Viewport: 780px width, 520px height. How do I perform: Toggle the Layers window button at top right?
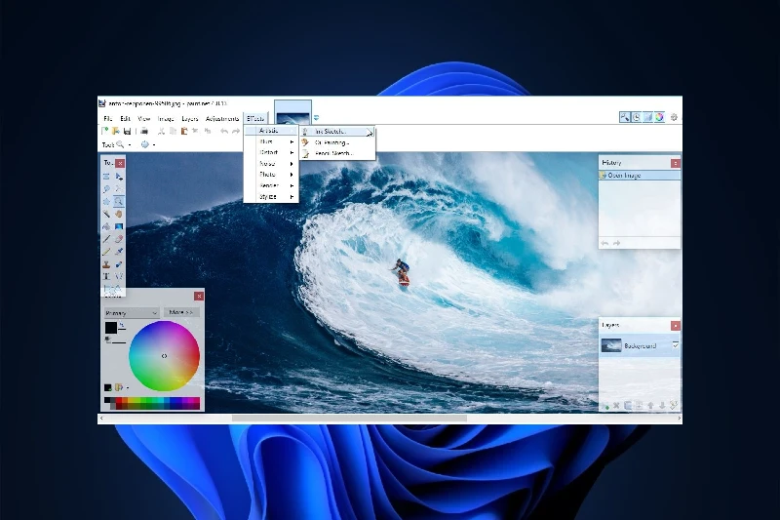(x=647, y=117)
